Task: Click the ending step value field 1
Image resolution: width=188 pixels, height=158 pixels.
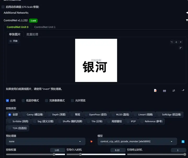Action: (x=179, y=150)
